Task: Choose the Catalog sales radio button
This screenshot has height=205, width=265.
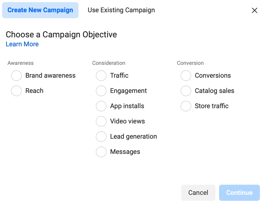Action: tap(186, 91)
